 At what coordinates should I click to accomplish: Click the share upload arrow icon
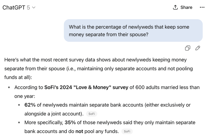(x=175, y=7)
